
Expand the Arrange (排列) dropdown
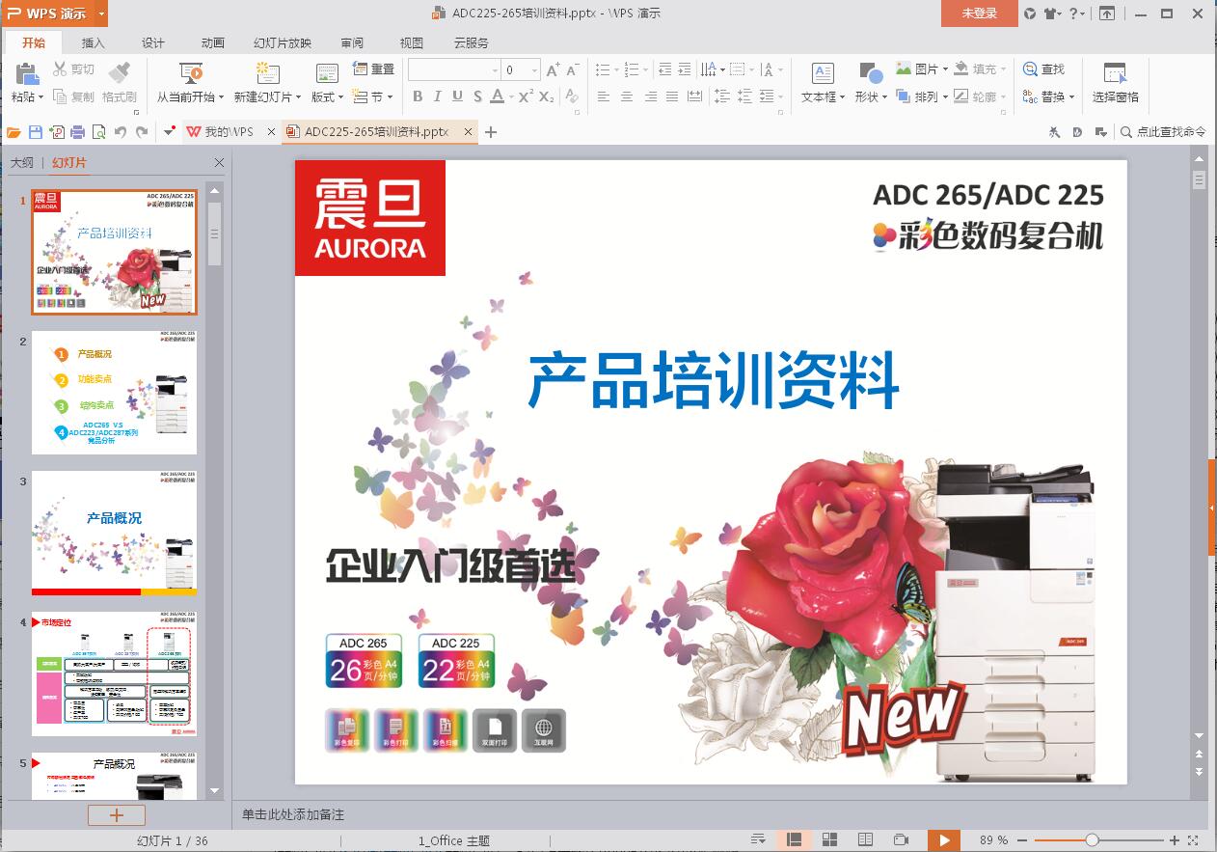945,96
